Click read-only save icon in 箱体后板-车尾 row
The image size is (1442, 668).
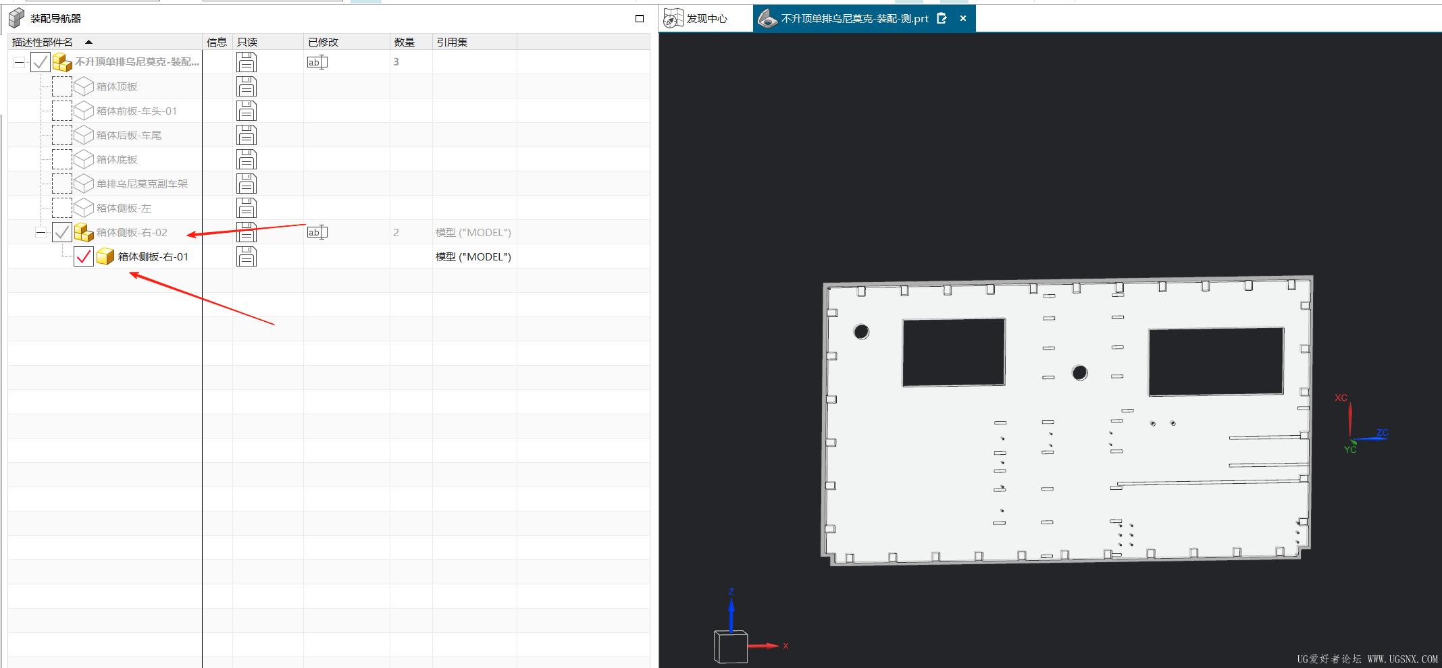click(x=247, y=135)
